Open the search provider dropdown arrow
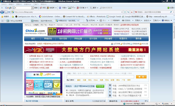The height and width of the screenshot is (106, 175). coord(174,12)
